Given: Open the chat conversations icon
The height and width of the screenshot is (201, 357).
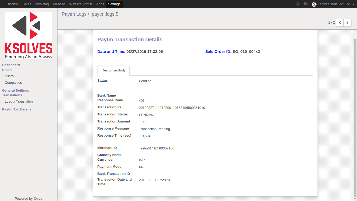Looking at the screenshot, I should tap(306, 4).
